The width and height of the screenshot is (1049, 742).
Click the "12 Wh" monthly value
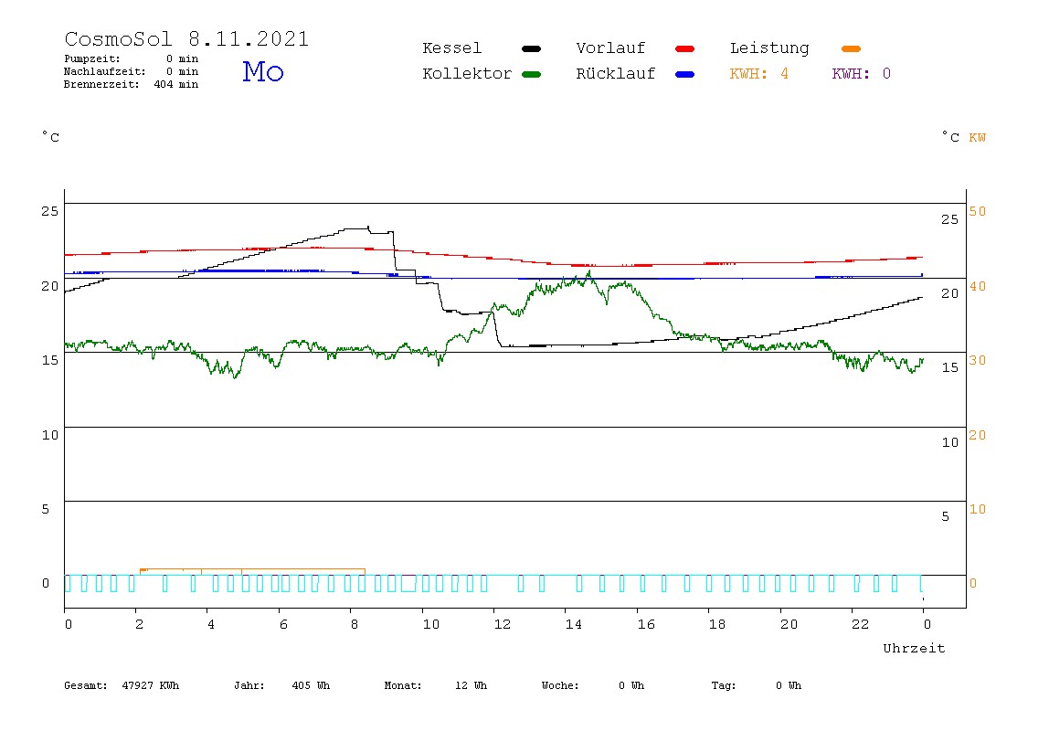point(471,685)
